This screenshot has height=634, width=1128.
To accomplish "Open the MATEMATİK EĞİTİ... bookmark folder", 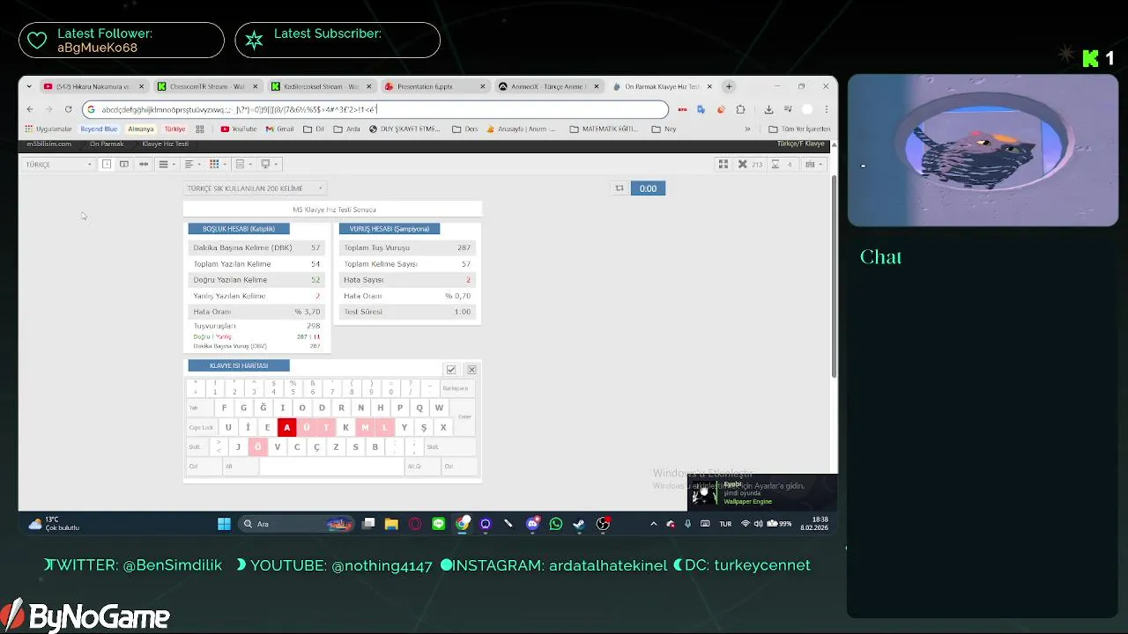I will (604, 129).
